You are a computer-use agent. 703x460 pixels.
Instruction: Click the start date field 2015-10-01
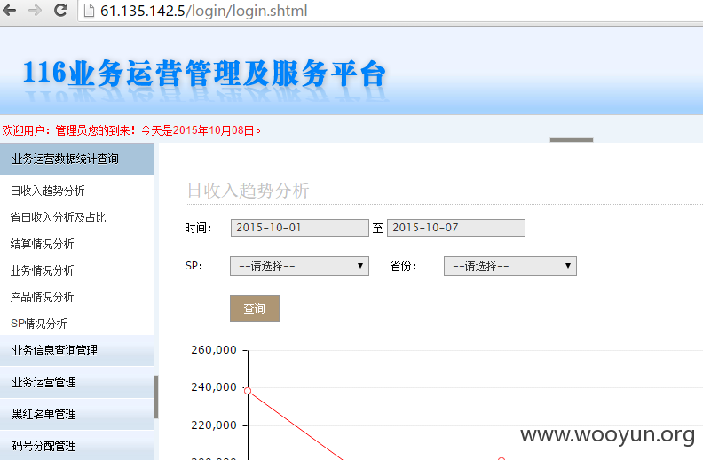[299, 228]
